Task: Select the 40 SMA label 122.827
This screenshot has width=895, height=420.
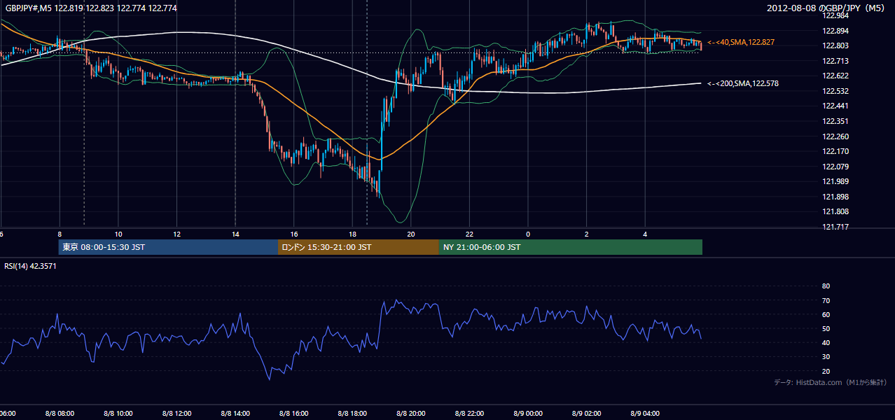Action: point(741,43)
